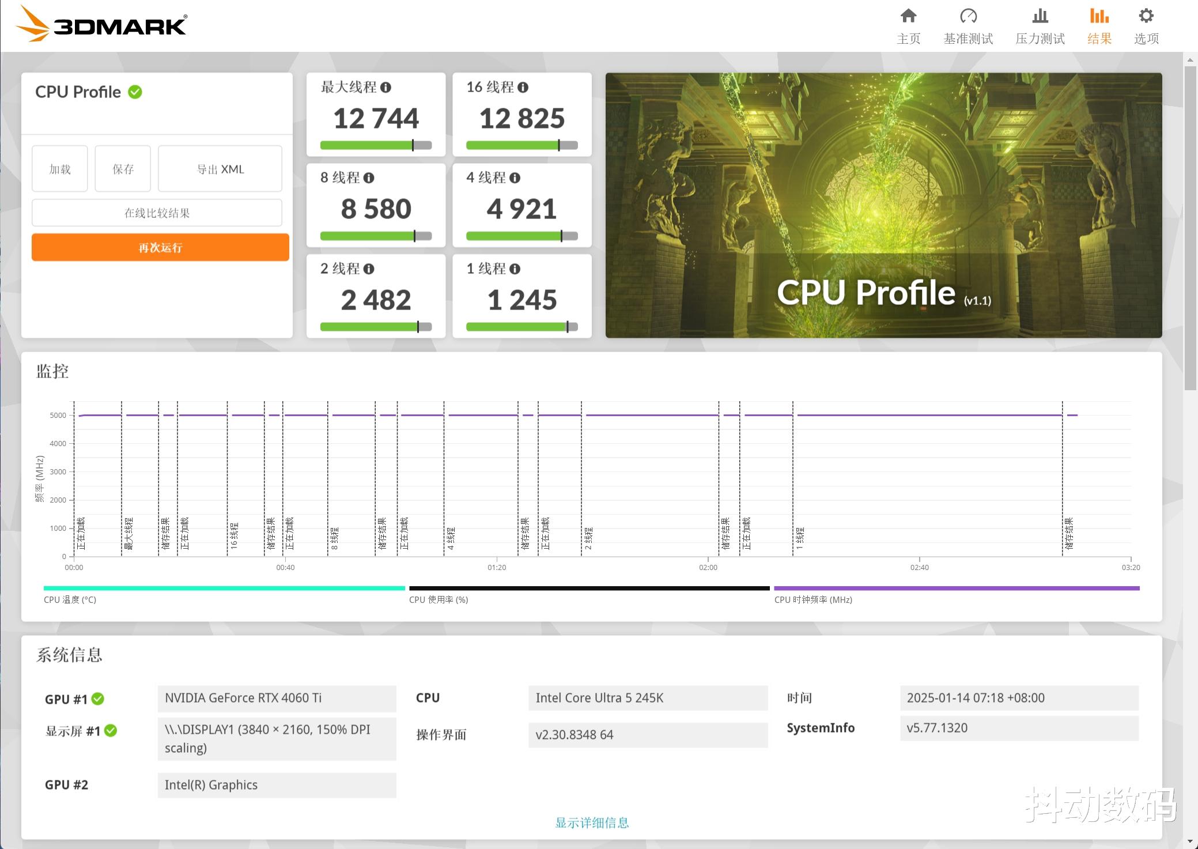
Task: Click the 保存 button
Action: click(x=123, y=169)
